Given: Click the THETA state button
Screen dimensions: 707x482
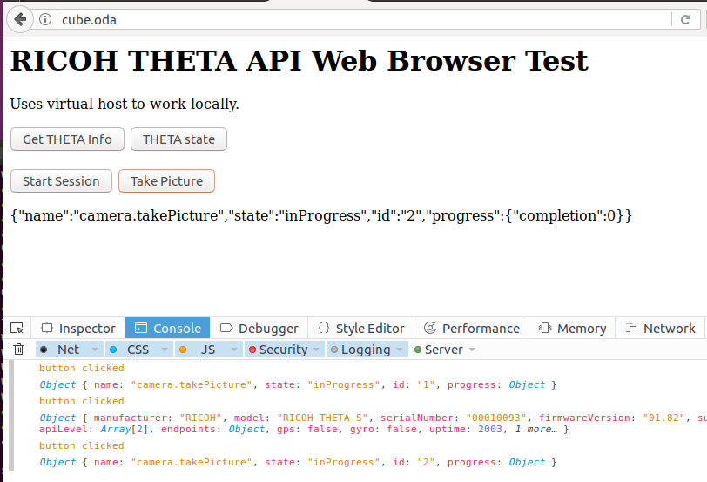Looking at the screenshot, I should 179,139.
